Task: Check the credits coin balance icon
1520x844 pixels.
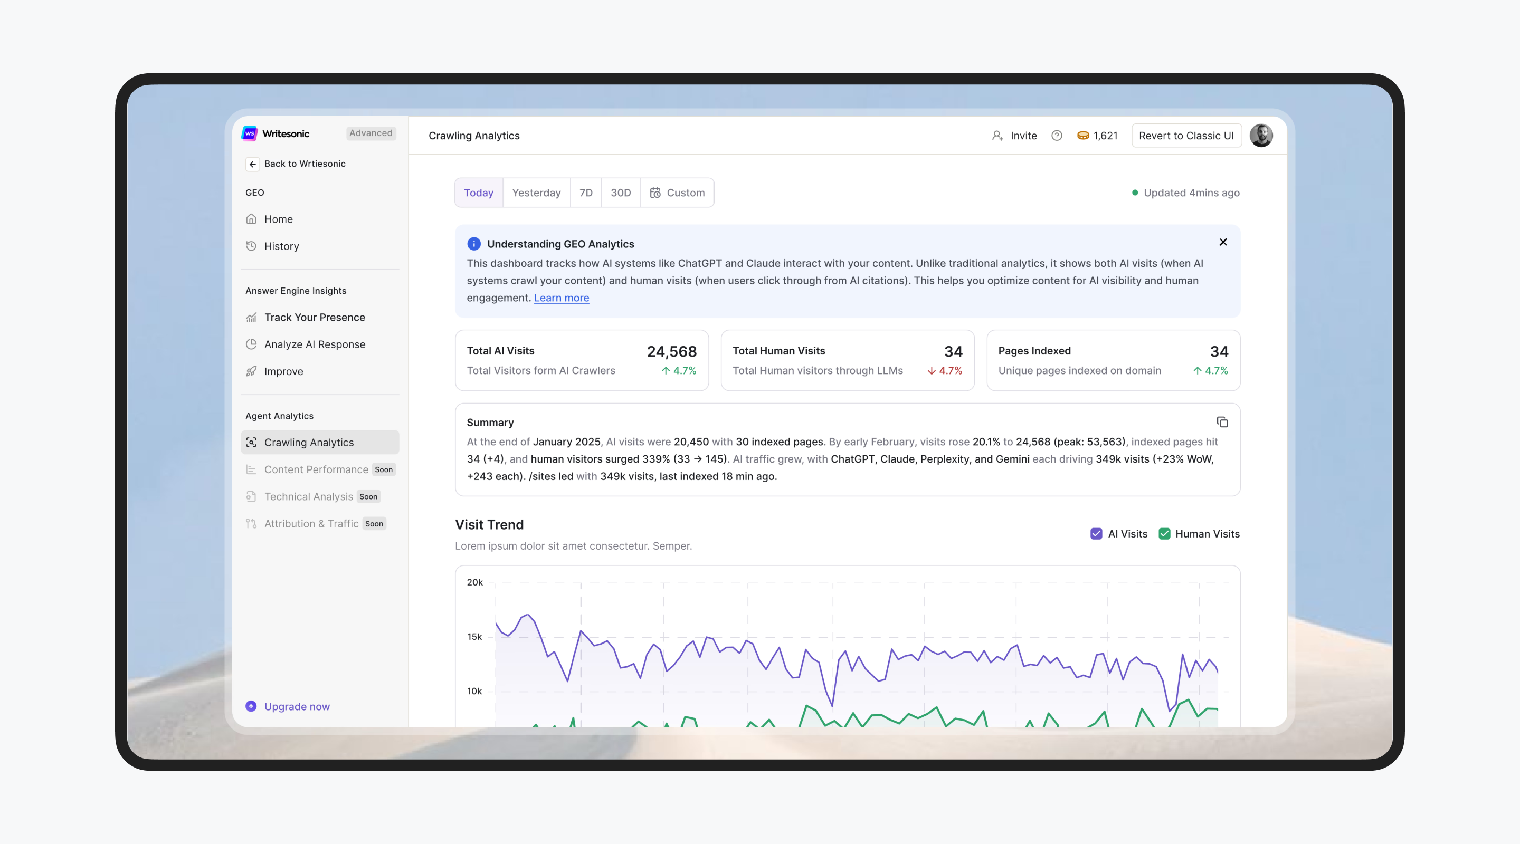Action: [1084, 135]
